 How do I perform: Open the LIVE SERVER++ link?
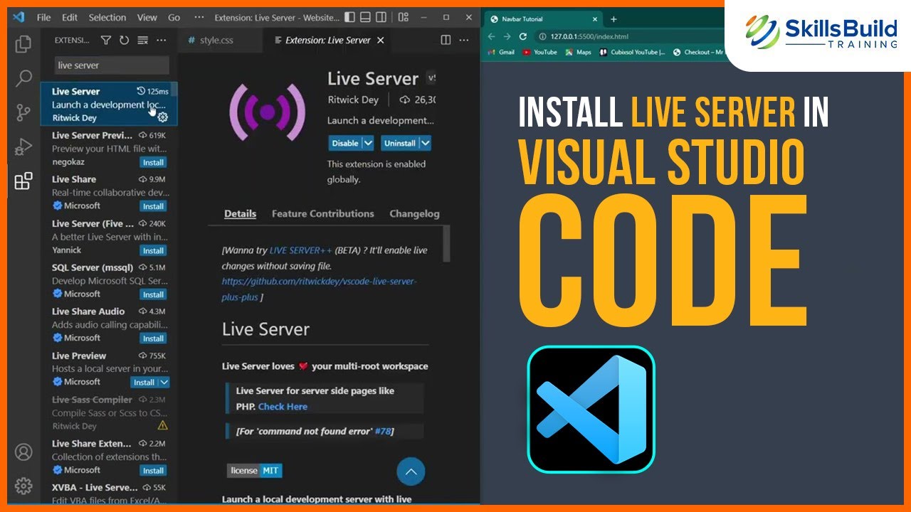[x=301, y=250]
